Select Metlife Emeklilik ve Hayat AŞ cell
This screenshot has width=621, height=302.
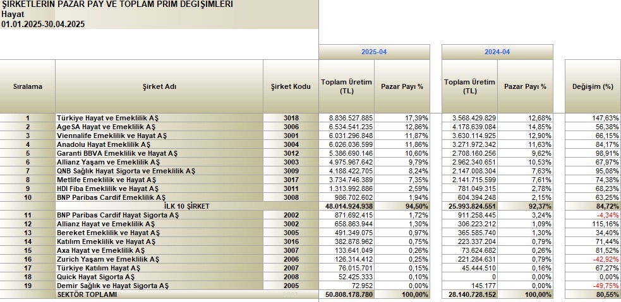pos(159,180)
